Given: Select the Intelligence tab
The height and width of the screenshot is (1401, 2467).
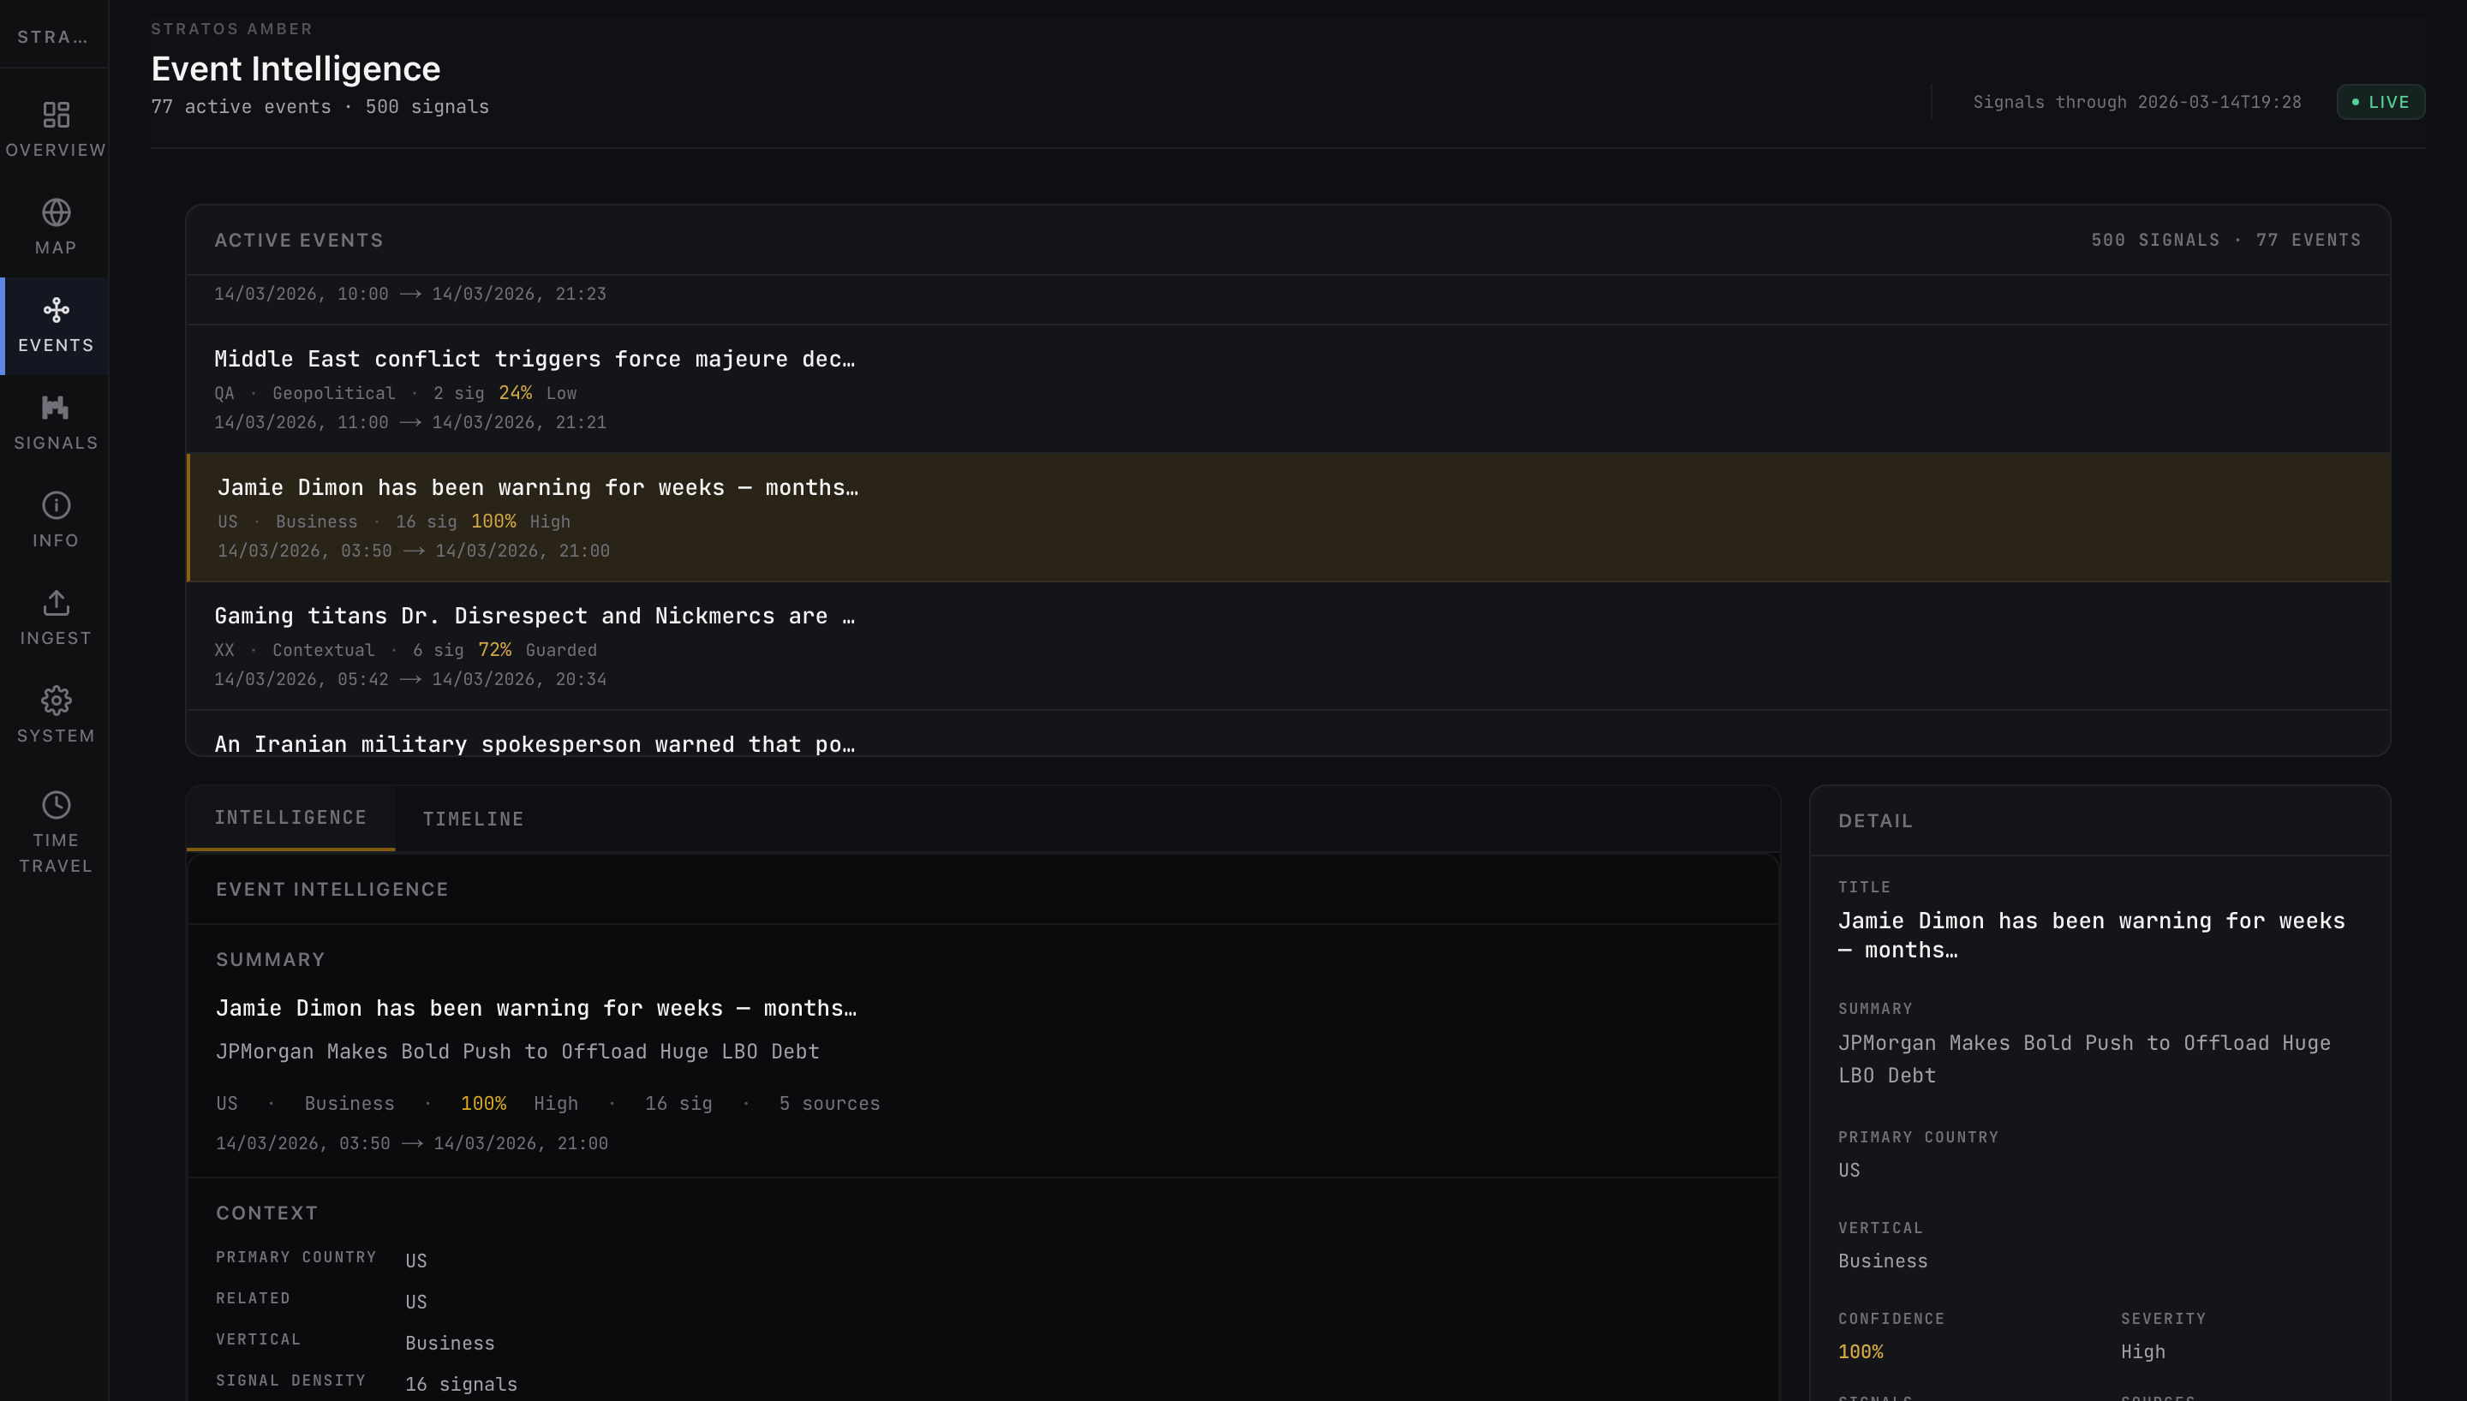Looking at the screenshot, I should pos(290,817).
